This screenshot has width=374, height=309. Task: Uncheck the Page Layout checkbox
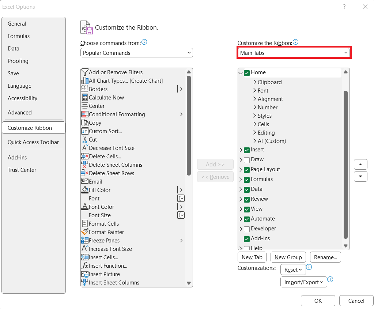247,170
